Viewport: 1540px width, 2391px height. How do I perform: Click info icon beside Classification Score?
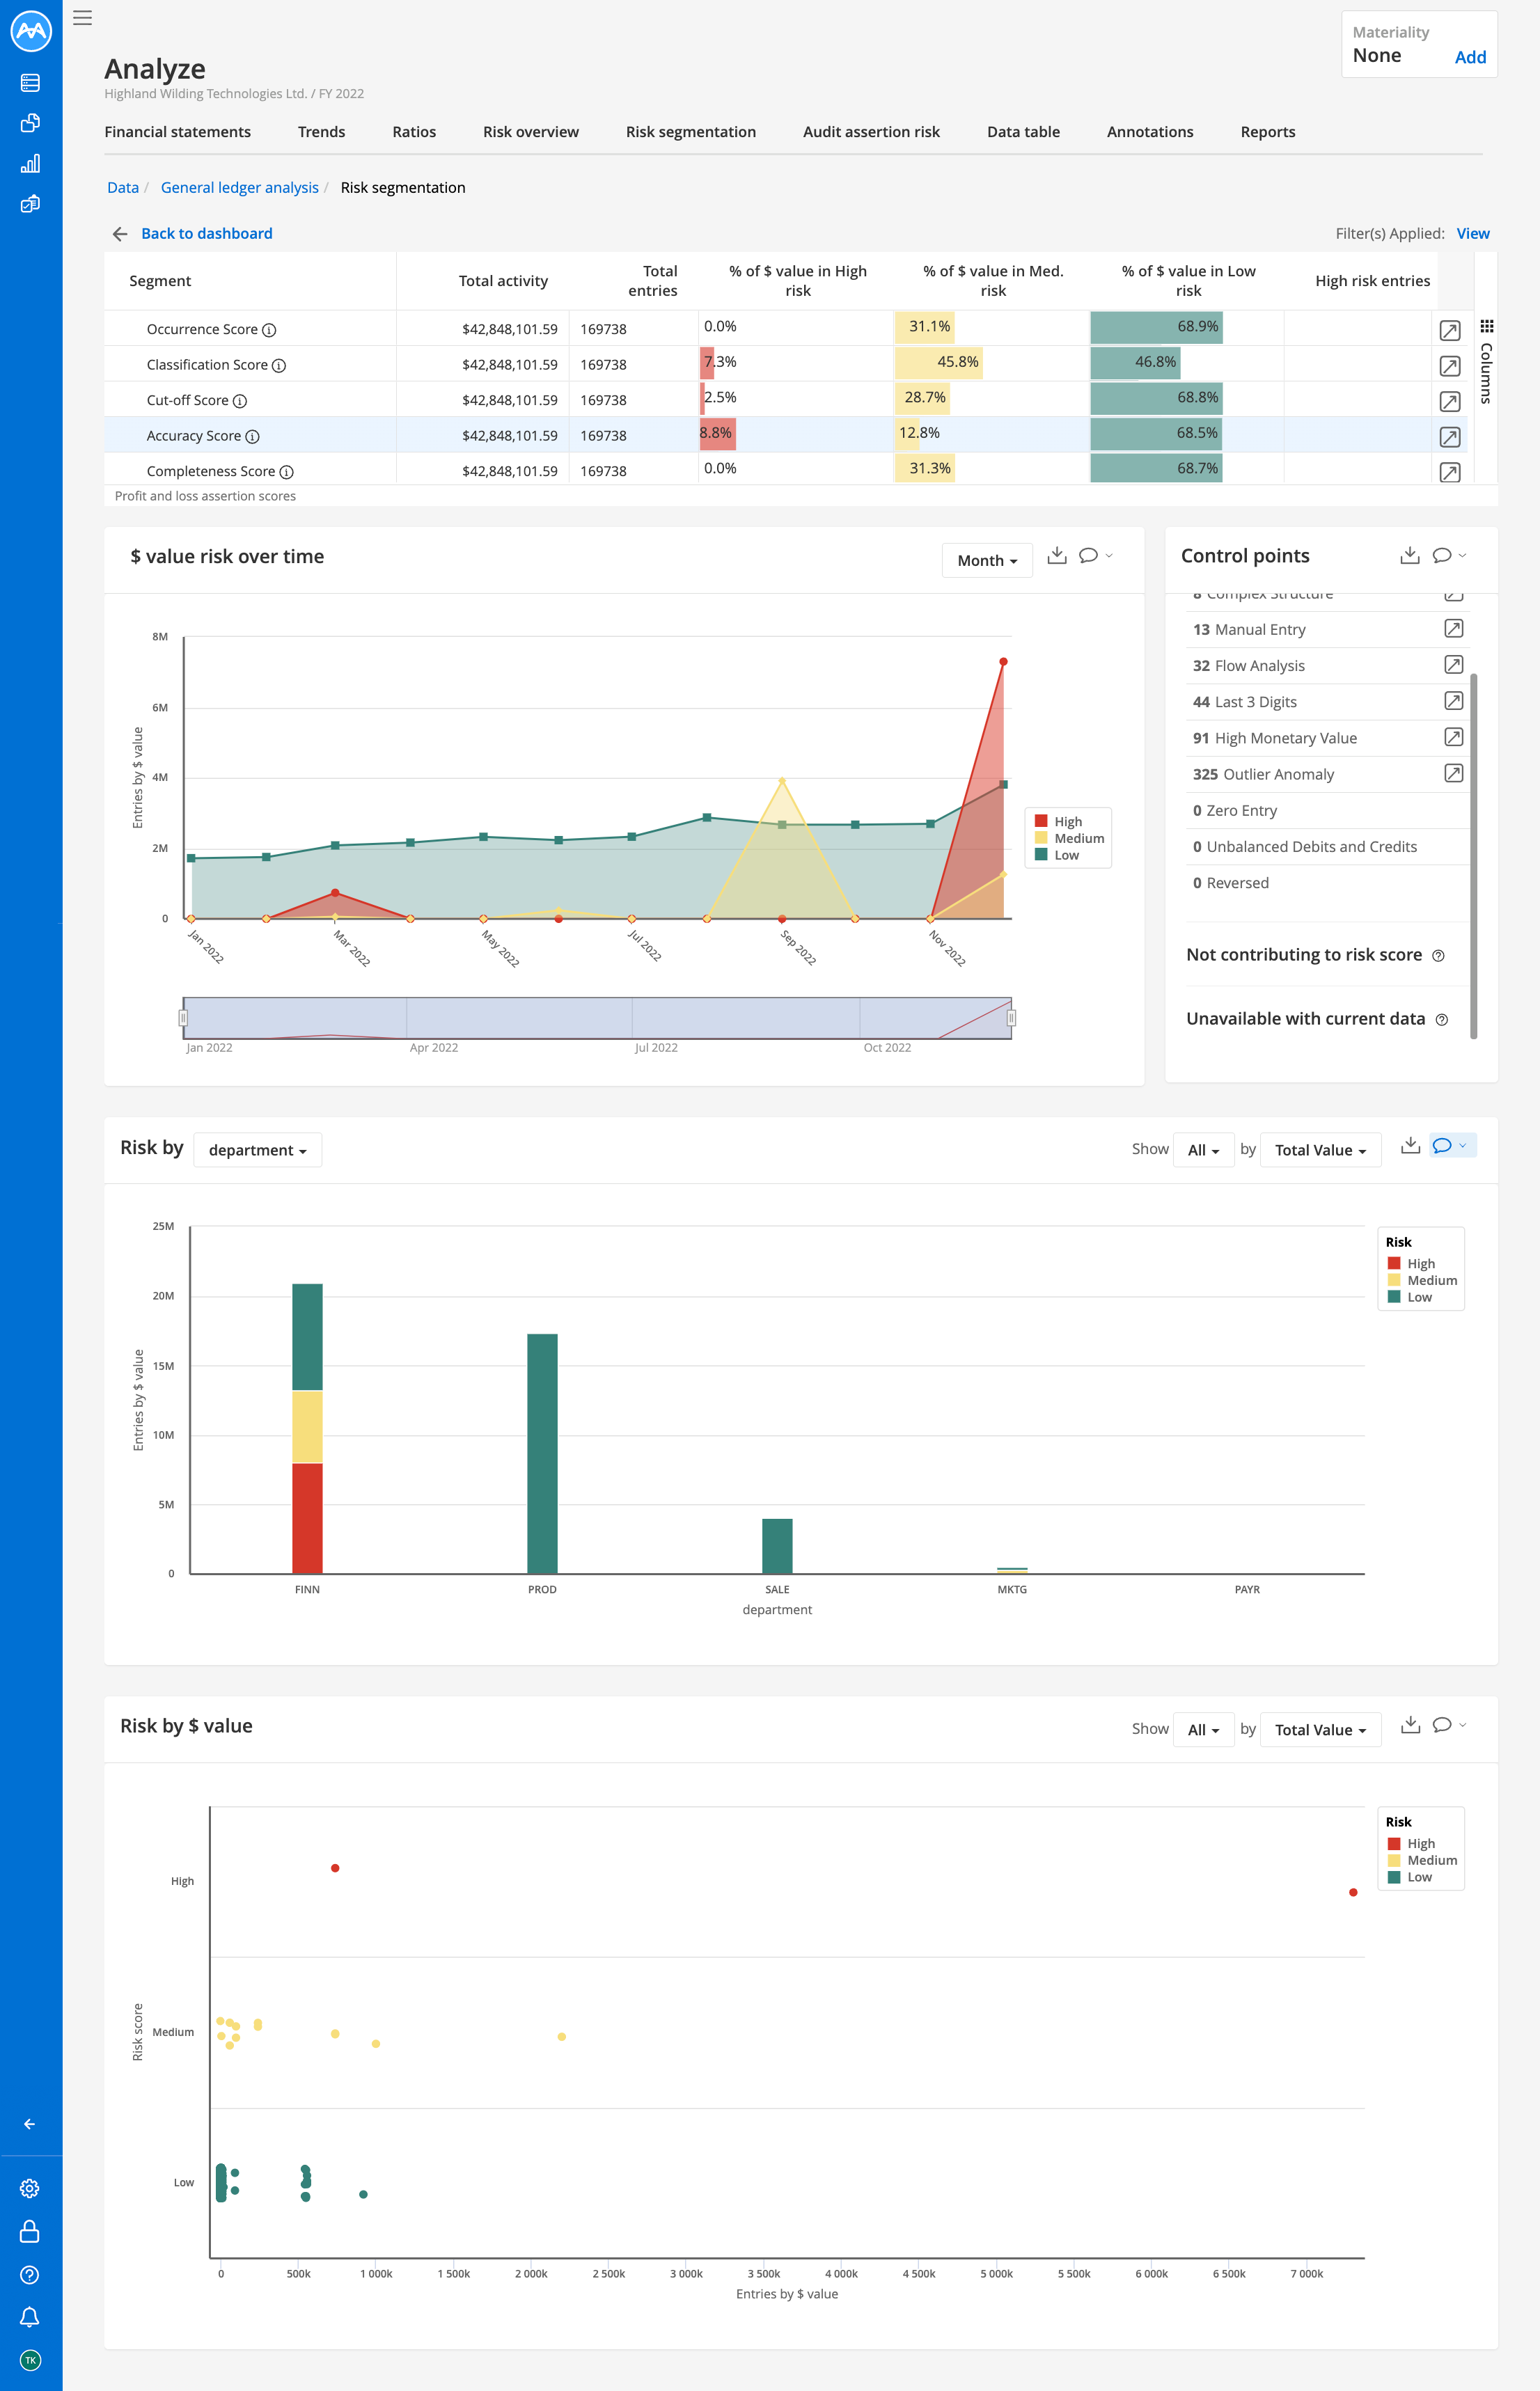(279, 366)
